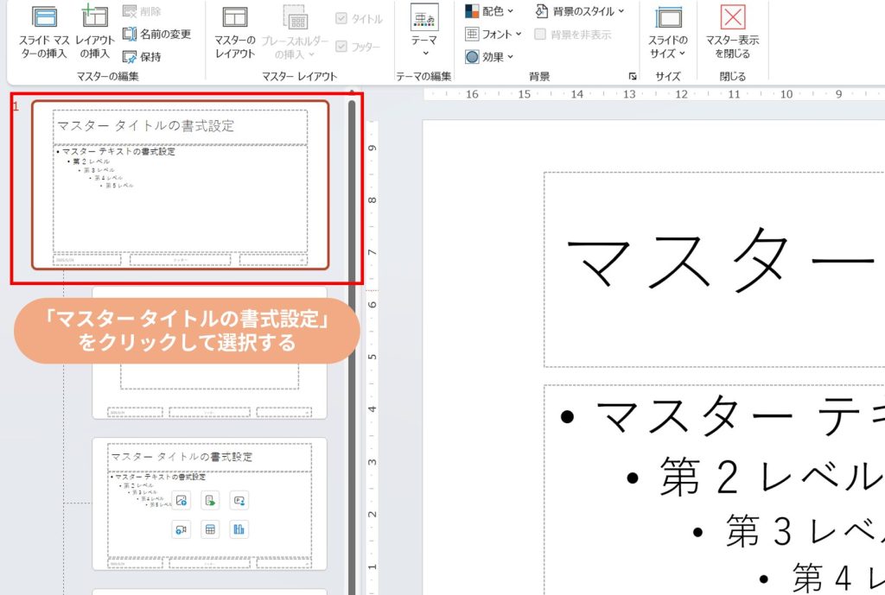Toggle フッター checkbox
885x595 pixels.
coord(341,47)
